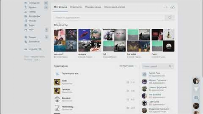
Task: Switch to the Плейлисты tab
Action: (76, 7)
